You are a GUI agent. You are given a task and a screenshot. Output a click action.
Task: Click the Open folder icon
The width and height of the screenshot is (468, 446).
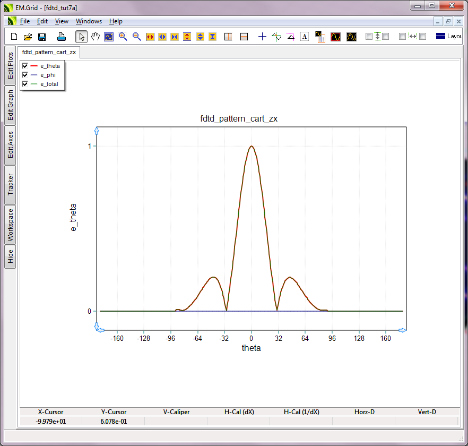28,37
